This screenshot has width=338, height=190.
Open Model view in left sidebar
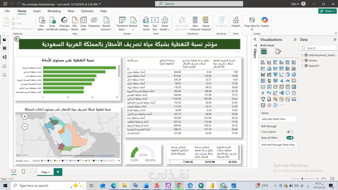pos(4,57)
